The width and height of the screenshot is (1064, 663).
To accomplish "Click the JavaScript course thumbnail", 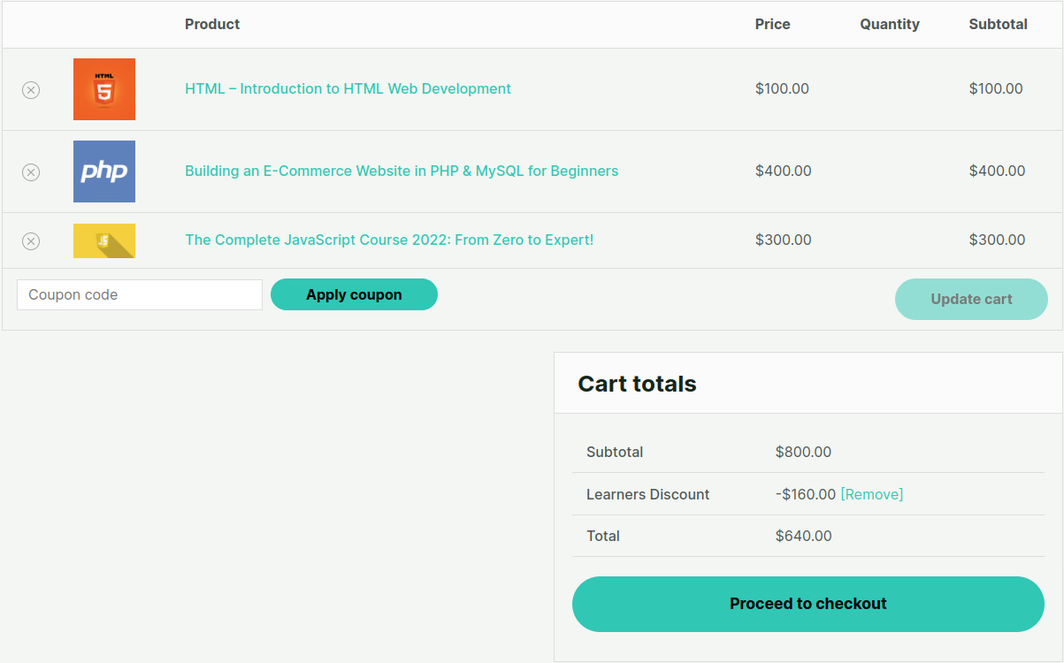I will tap(103, 240).
